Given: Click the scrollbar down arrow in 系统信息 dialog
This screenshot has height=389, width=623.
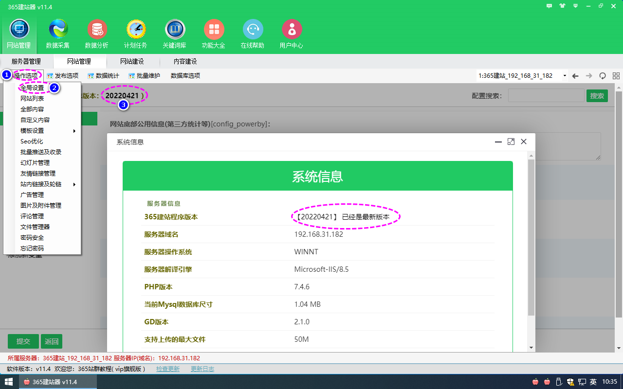Looking at the screenshot, I should pyautogui.click(x=531, y=347).
